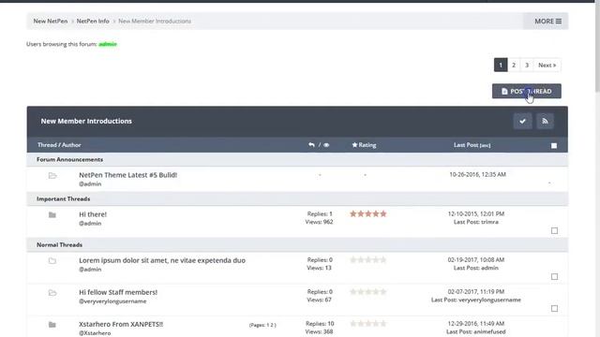600x337 pixels.
Task: Click the Post Thread button
Action: click(x=527, y=92)
